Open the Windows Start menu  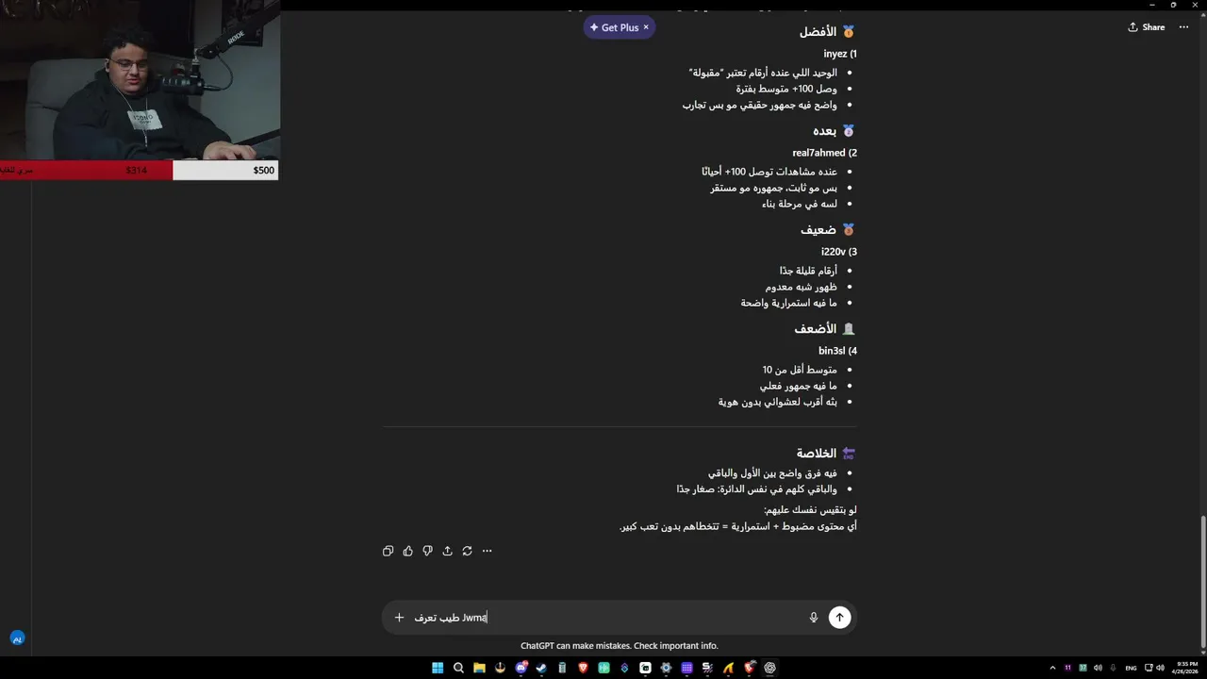click(x=438, y=668)
